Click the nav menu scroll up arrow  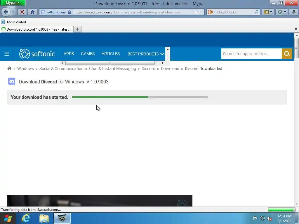[x=168, y=49]
